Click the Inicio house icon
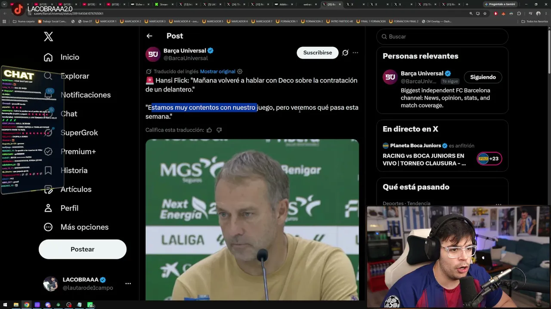 48,57
